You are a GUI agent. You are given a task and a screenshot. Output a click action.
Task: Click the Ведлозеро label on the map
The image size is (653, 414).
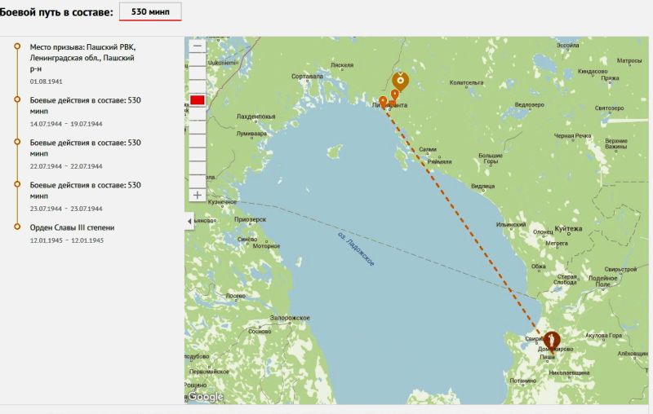click(529, 105)
